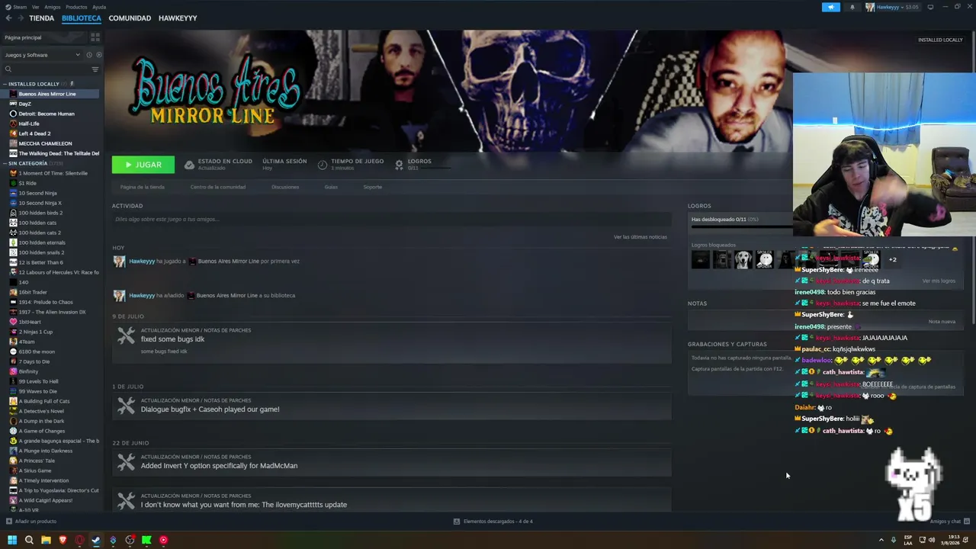Click Hawkeyyy avatar beside 'ha jugado a'

pyautogui.click(x=119, y=262)
